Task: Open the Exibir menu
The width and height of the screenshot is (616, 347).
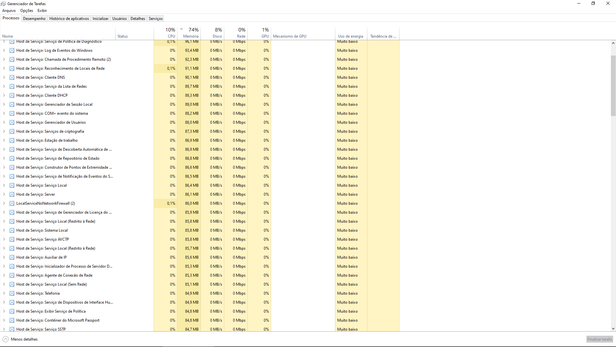Action: pos(42,11)
